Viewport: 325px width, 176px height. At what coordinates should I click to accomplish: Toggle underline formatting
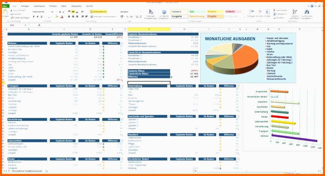[x=41, y=17]
